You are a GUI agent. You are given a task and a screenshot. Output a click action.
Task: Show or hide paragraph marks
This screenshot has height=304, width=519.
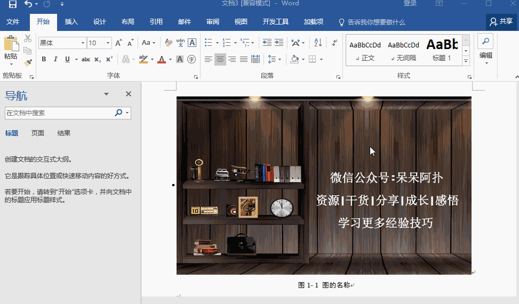[334, 43]
